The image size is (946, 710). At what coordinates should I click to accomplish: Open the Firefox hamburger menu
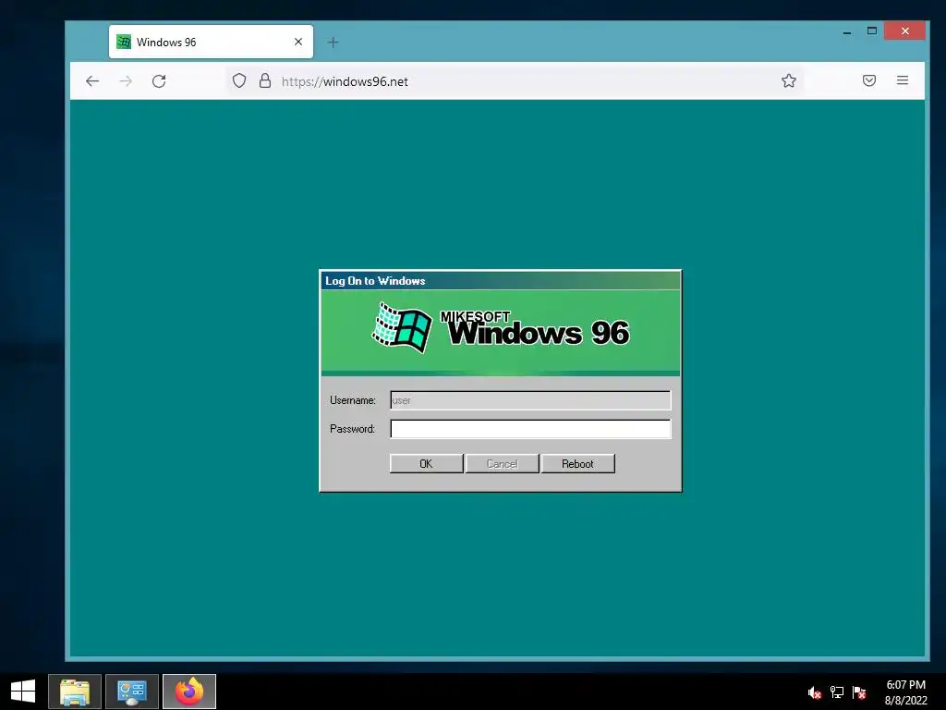(902, 80)
